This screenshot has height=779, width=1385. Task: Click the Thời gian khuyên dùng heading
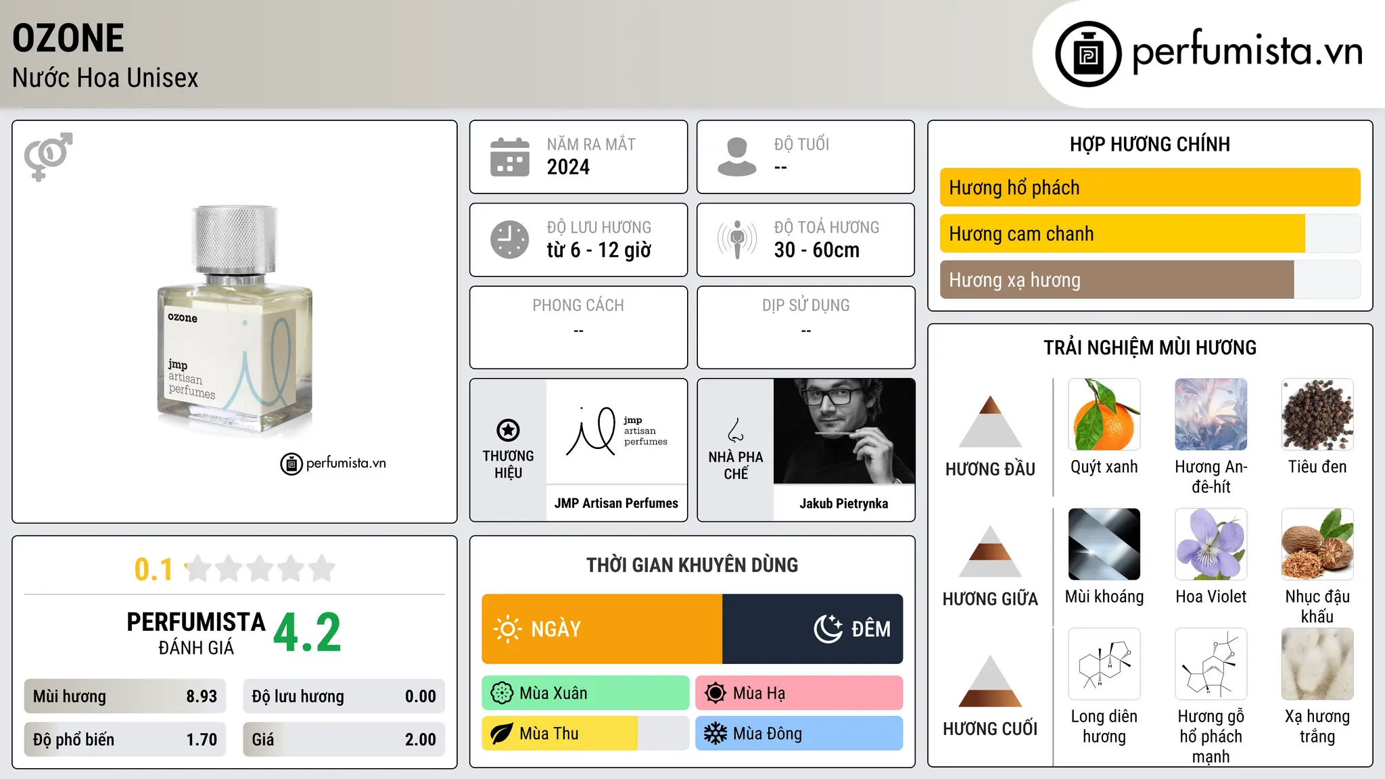point(692,565)
